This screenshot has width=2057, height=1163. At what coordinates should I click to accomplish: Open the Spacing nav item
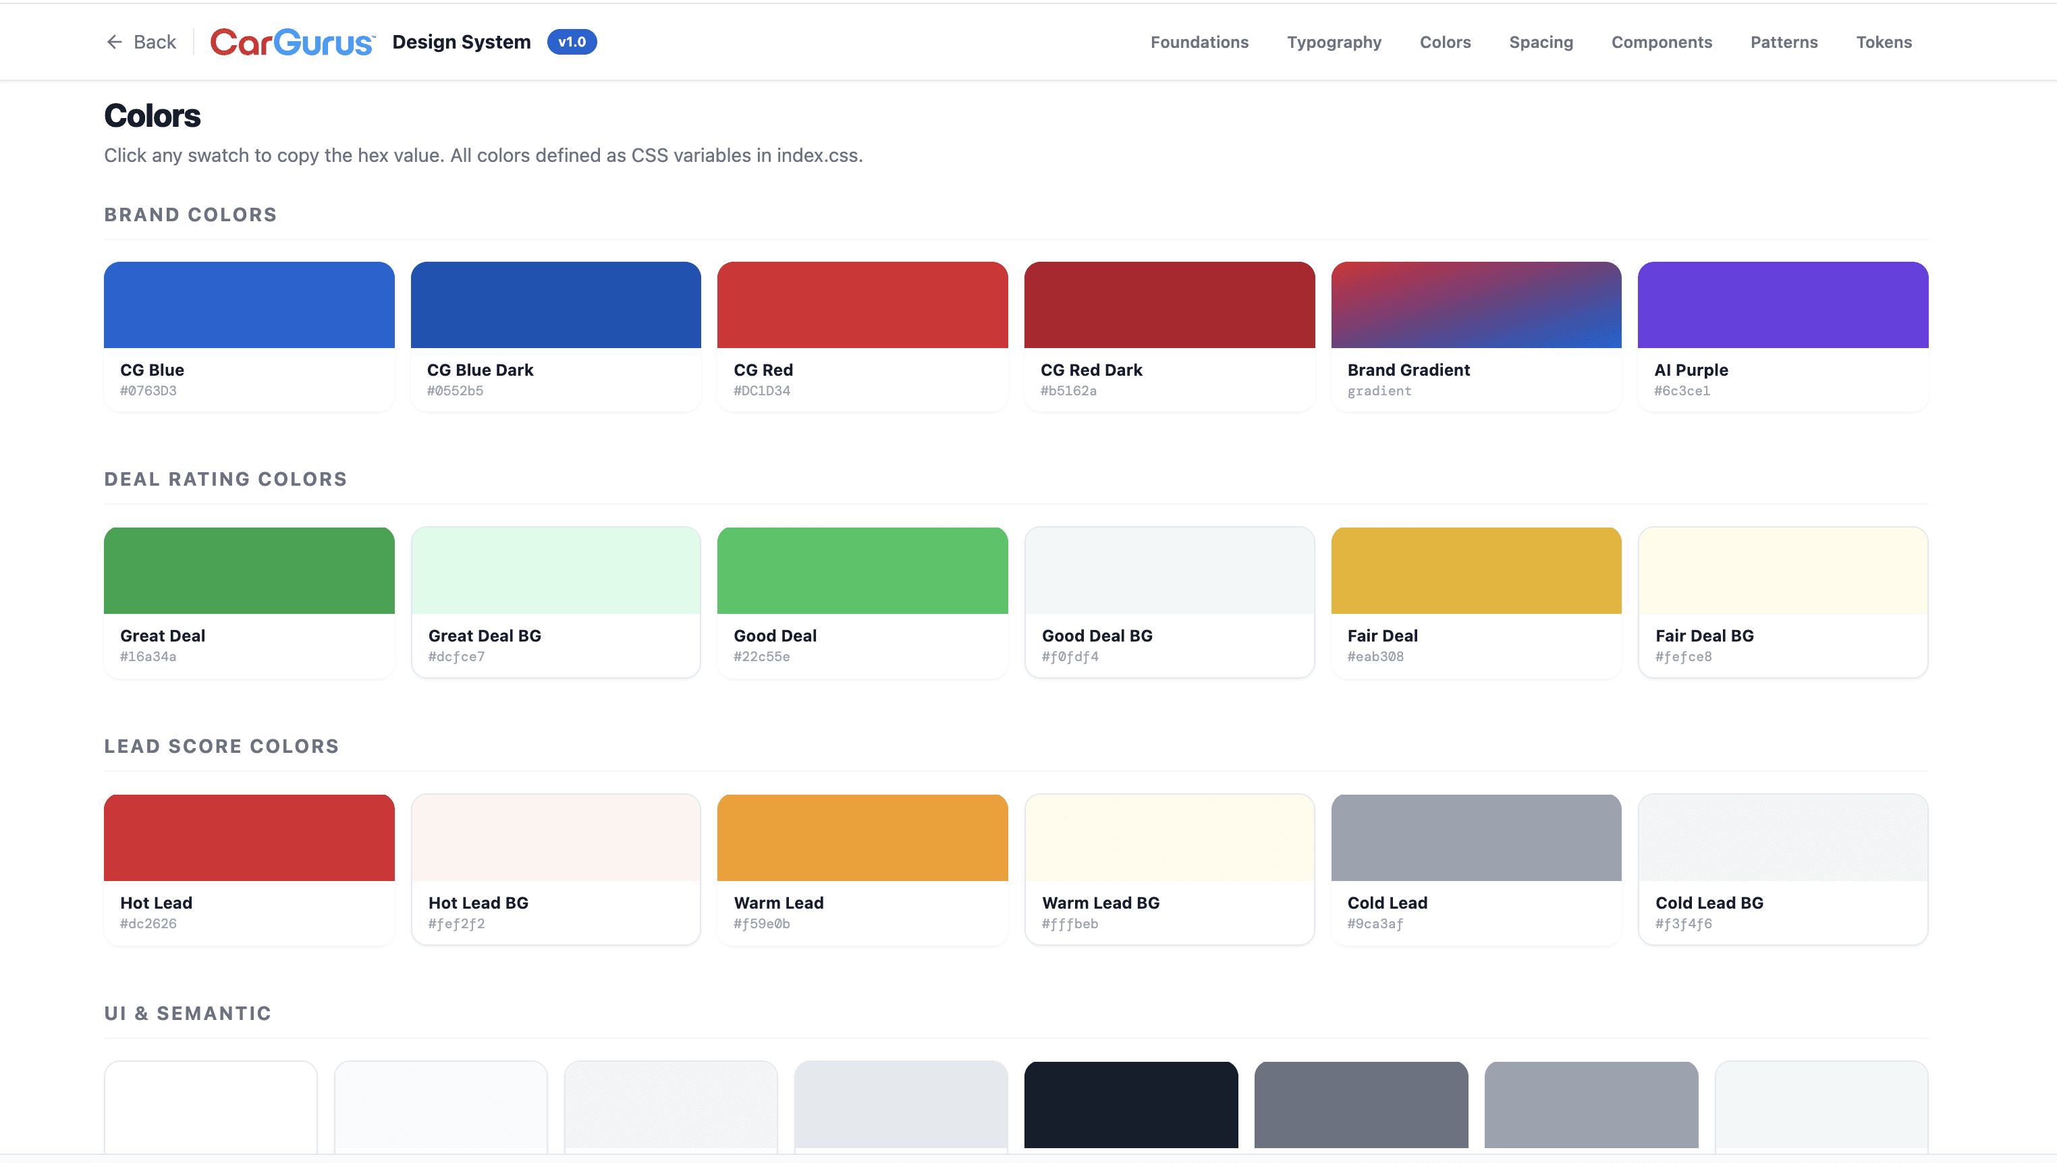click(x=1540, y=42)
